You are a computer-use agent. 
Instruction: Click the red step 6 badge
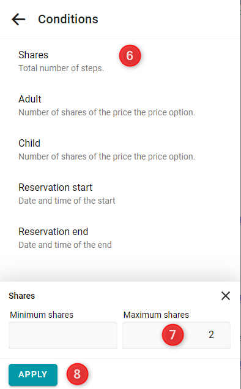(130, 56)
